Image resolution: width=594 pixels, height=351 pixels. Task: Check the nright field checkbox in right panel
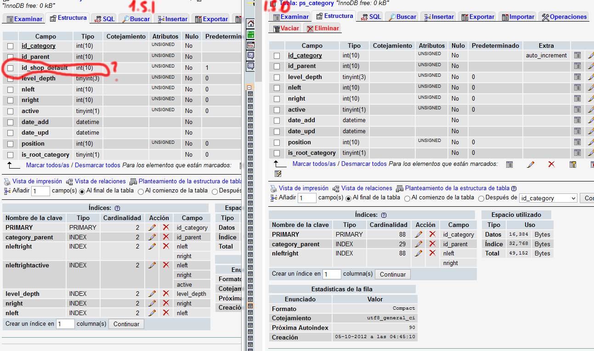coord(277,99)
